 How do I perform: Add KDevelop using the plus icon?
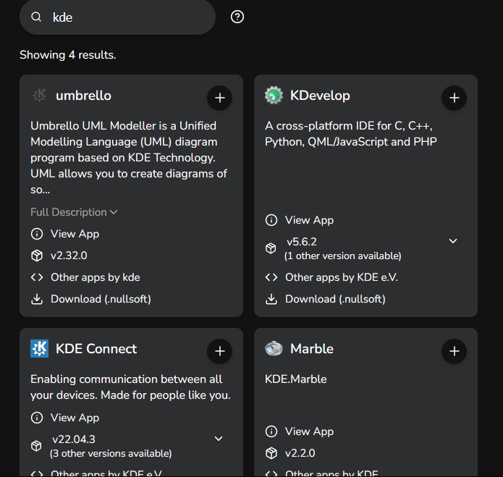click(454, 98)
